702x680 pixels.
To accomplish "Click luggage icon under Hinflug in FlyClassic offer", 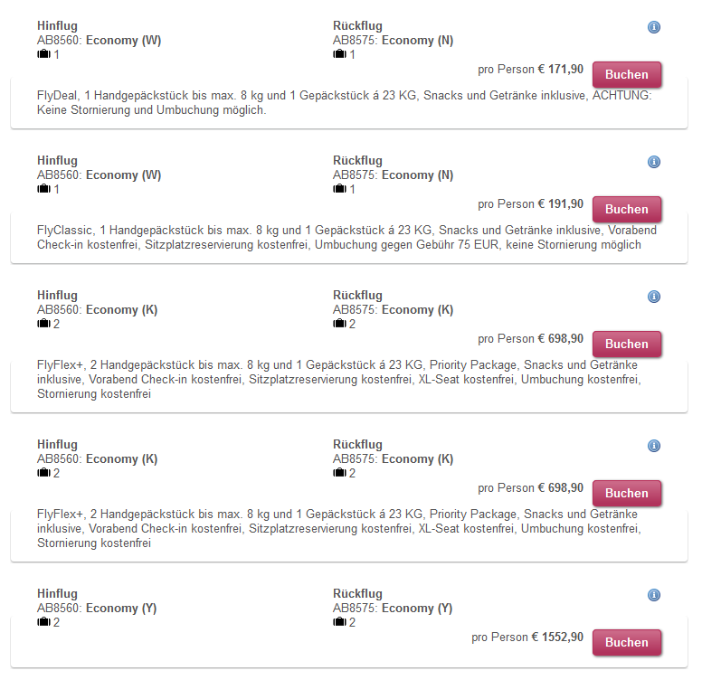I will (x=43, y=189).
